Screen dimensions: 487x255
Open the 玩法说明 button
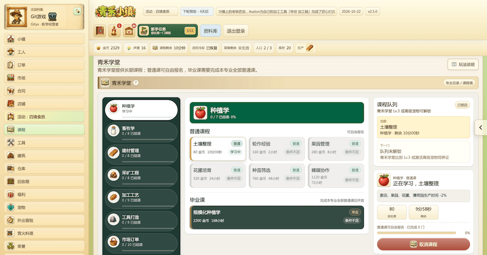click(463, 64)
